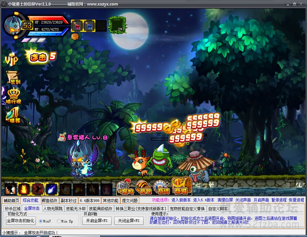This screenshot has width=307, height=237.
Task: Click the 开启全屏=F2 button
Action: 97,221
